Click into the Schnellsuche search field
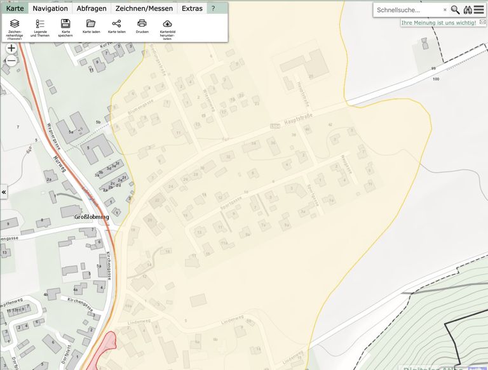The height and width of the screenshot is (370, 488). pyautogui.click(x=407, y=10)
